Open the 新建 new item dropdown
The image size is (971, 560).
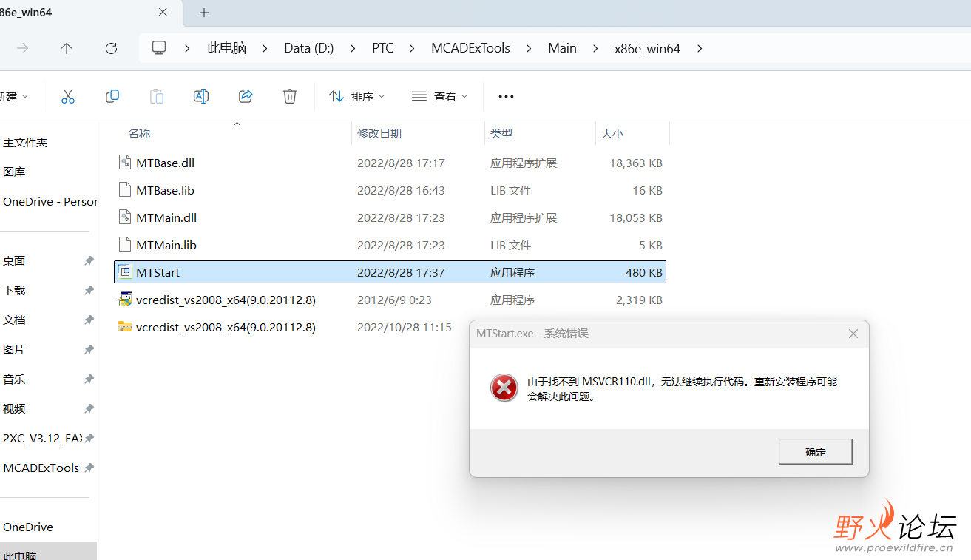click(14, 96)
